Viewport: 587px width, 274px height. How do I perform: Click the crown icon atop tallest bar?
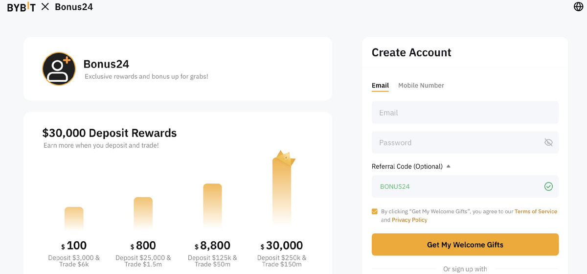(x=284, y=158)
